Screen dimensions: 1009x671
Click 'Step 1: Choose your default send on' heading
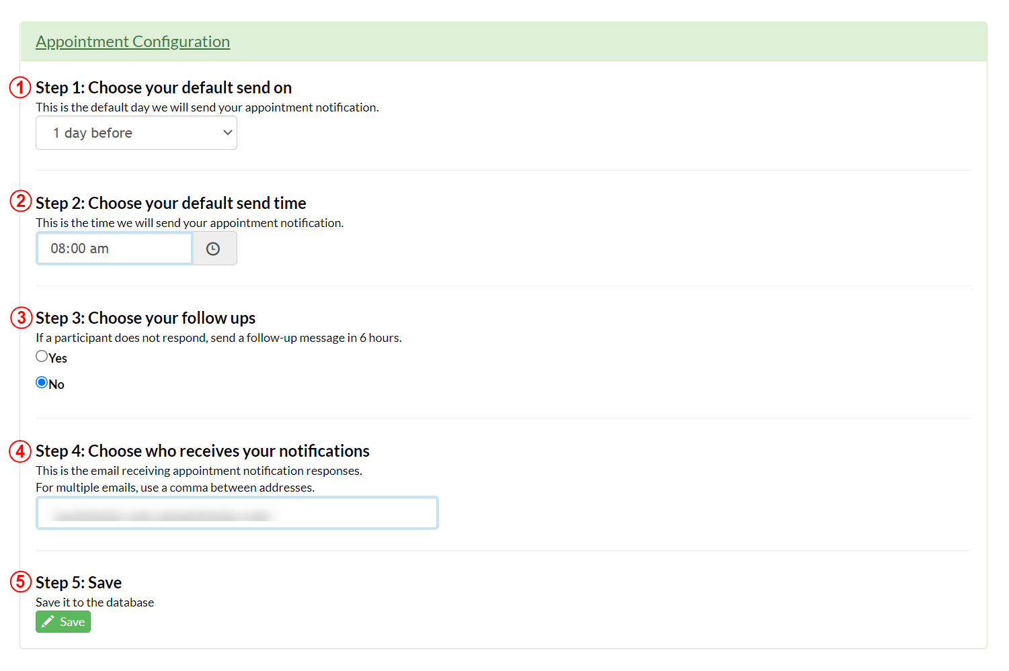click(x=163, y=88)
